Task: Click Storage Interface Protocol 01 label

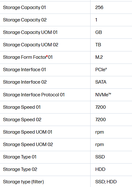Action: (34, 95)
